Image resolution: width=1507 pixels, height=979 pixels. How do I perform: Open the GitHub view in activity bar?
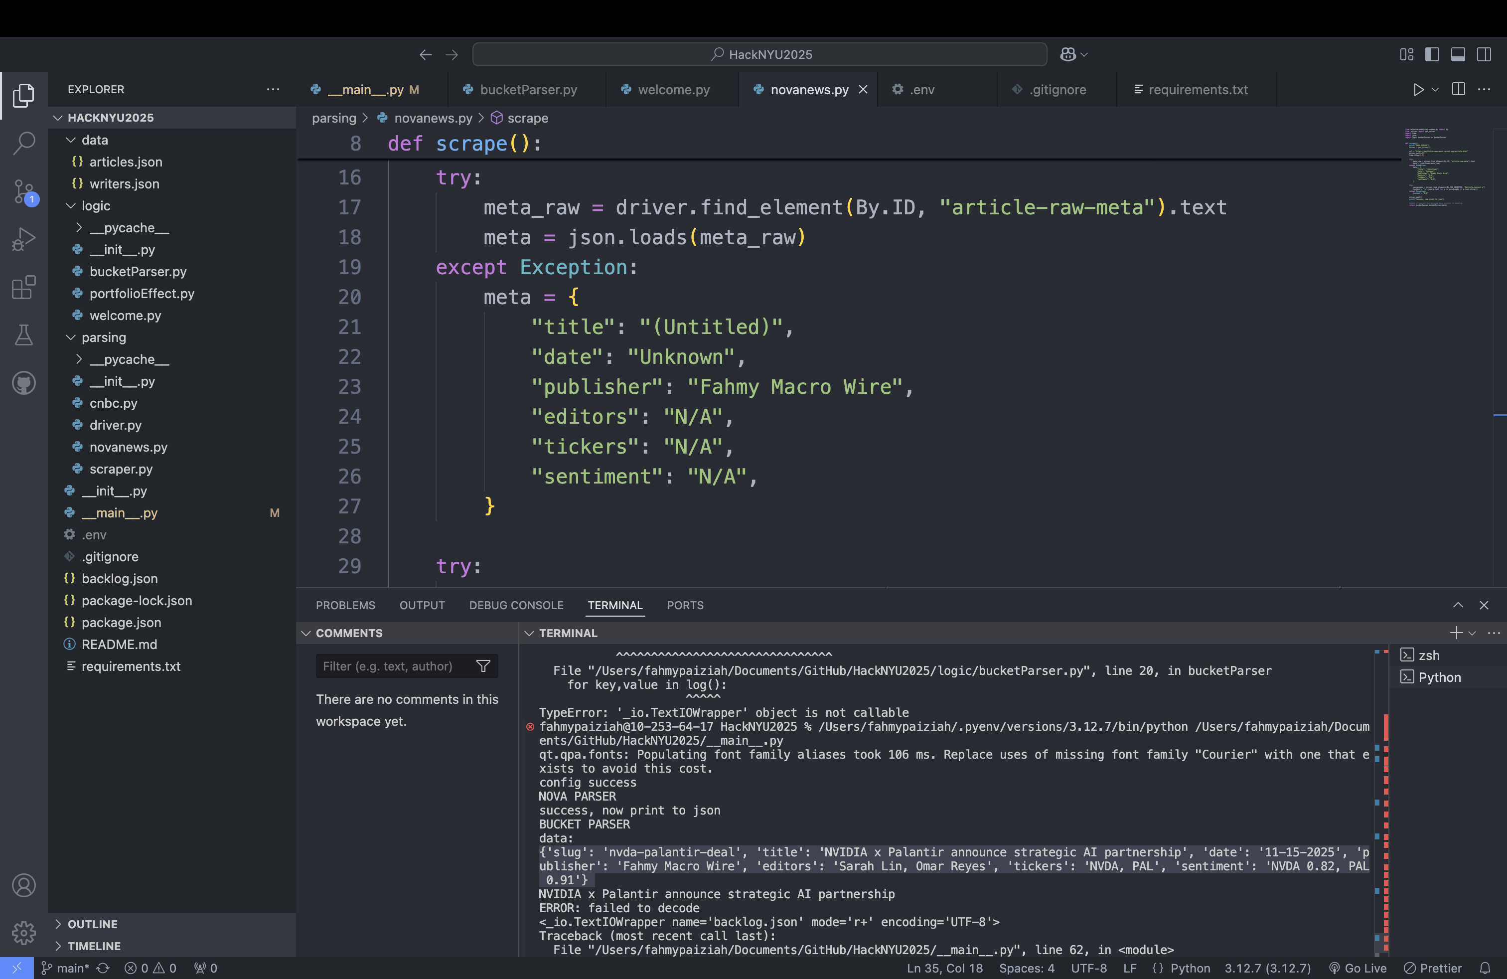24,383
